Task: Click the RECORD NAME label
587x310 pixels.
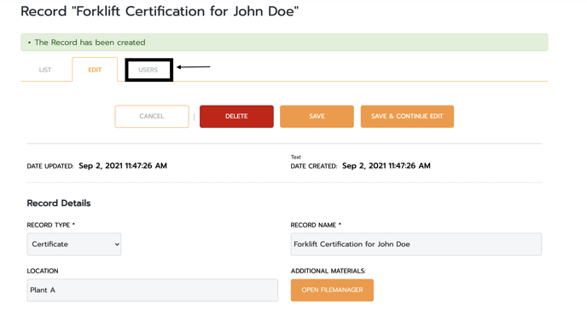Action: coord(316,225)
